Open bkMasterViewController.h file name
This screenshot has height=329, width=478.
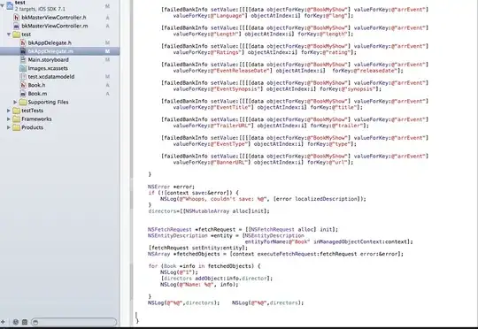pyautogui.click(x=54, y=18)
